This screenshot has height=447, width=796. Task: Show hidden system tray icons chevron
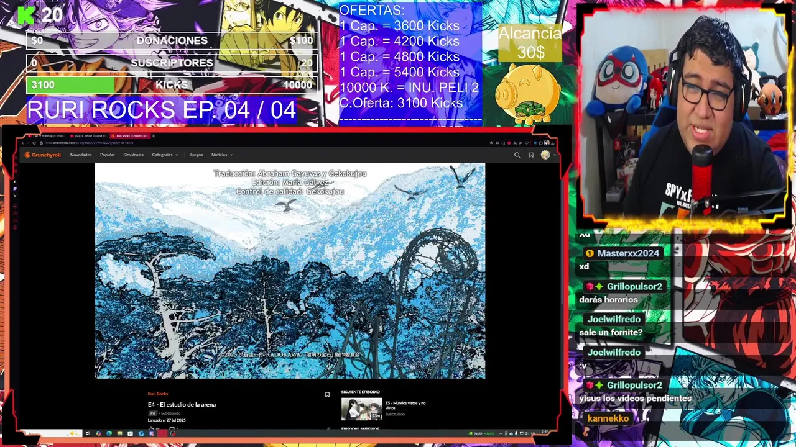(x=501, y=433)
